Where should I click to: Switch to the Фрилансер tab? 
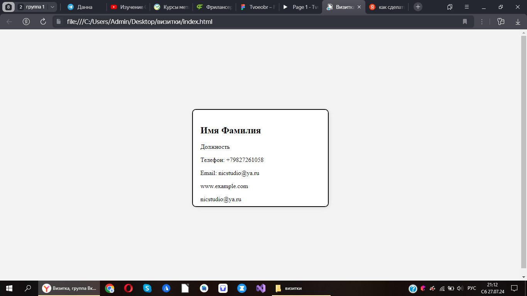215,7
